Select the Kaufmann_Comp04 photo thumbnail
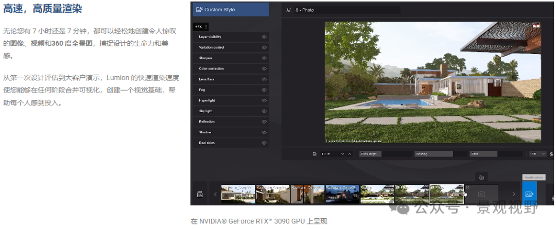556x229 pixels. coord(273,194)
